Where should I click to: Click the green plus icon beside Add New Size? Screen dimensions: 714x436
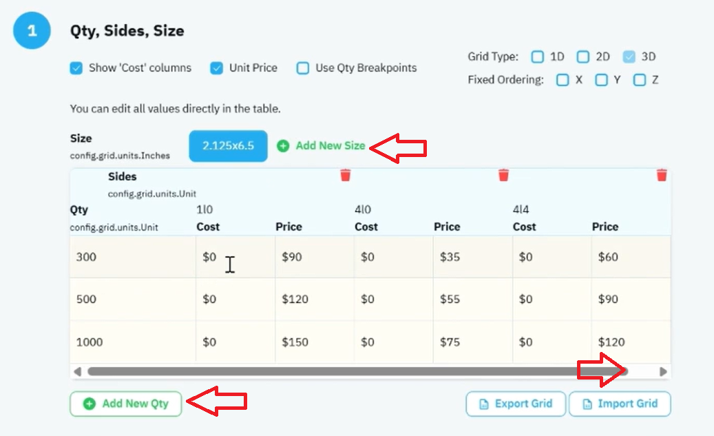(x=283, y=146)
